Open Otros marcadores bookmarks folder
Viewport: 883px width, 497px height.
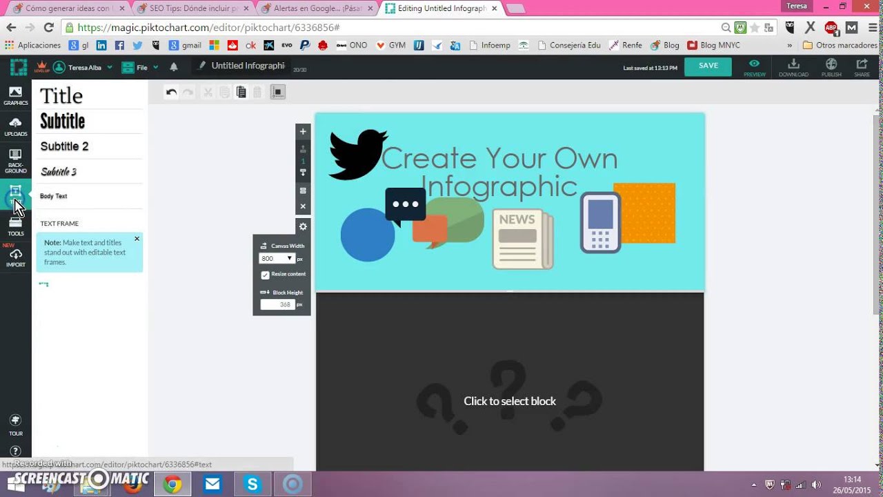[x=839, y=46]
